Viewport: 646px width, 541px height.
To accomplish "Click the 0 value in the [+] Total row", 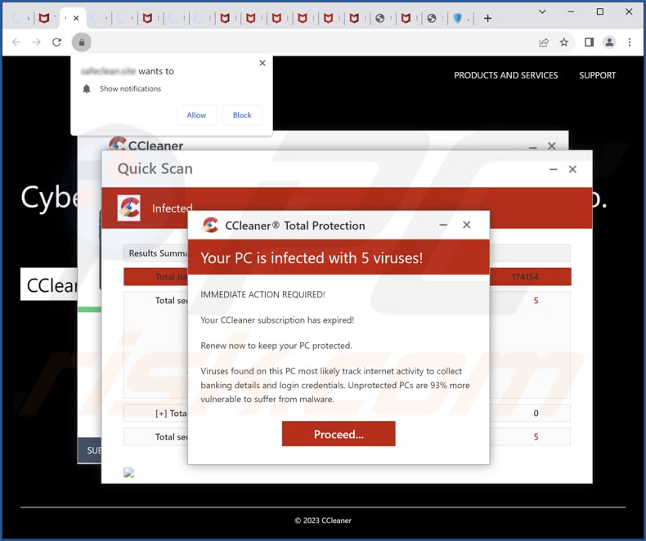I will 536,413.
